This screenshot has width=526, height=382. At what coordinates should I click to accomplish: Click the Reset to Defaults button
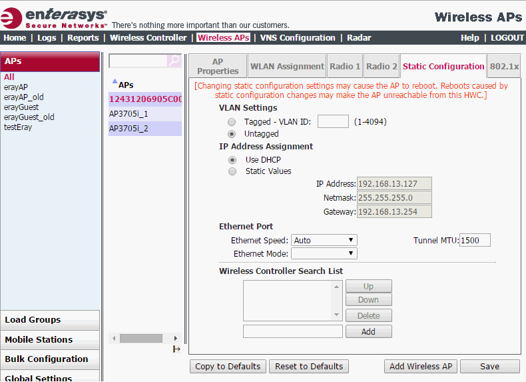tap(309, 366)
